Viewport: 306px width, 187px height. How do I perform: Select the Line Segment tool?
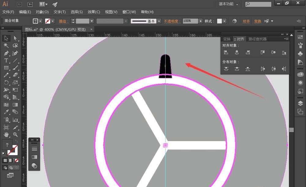click(x=15, y=61)
